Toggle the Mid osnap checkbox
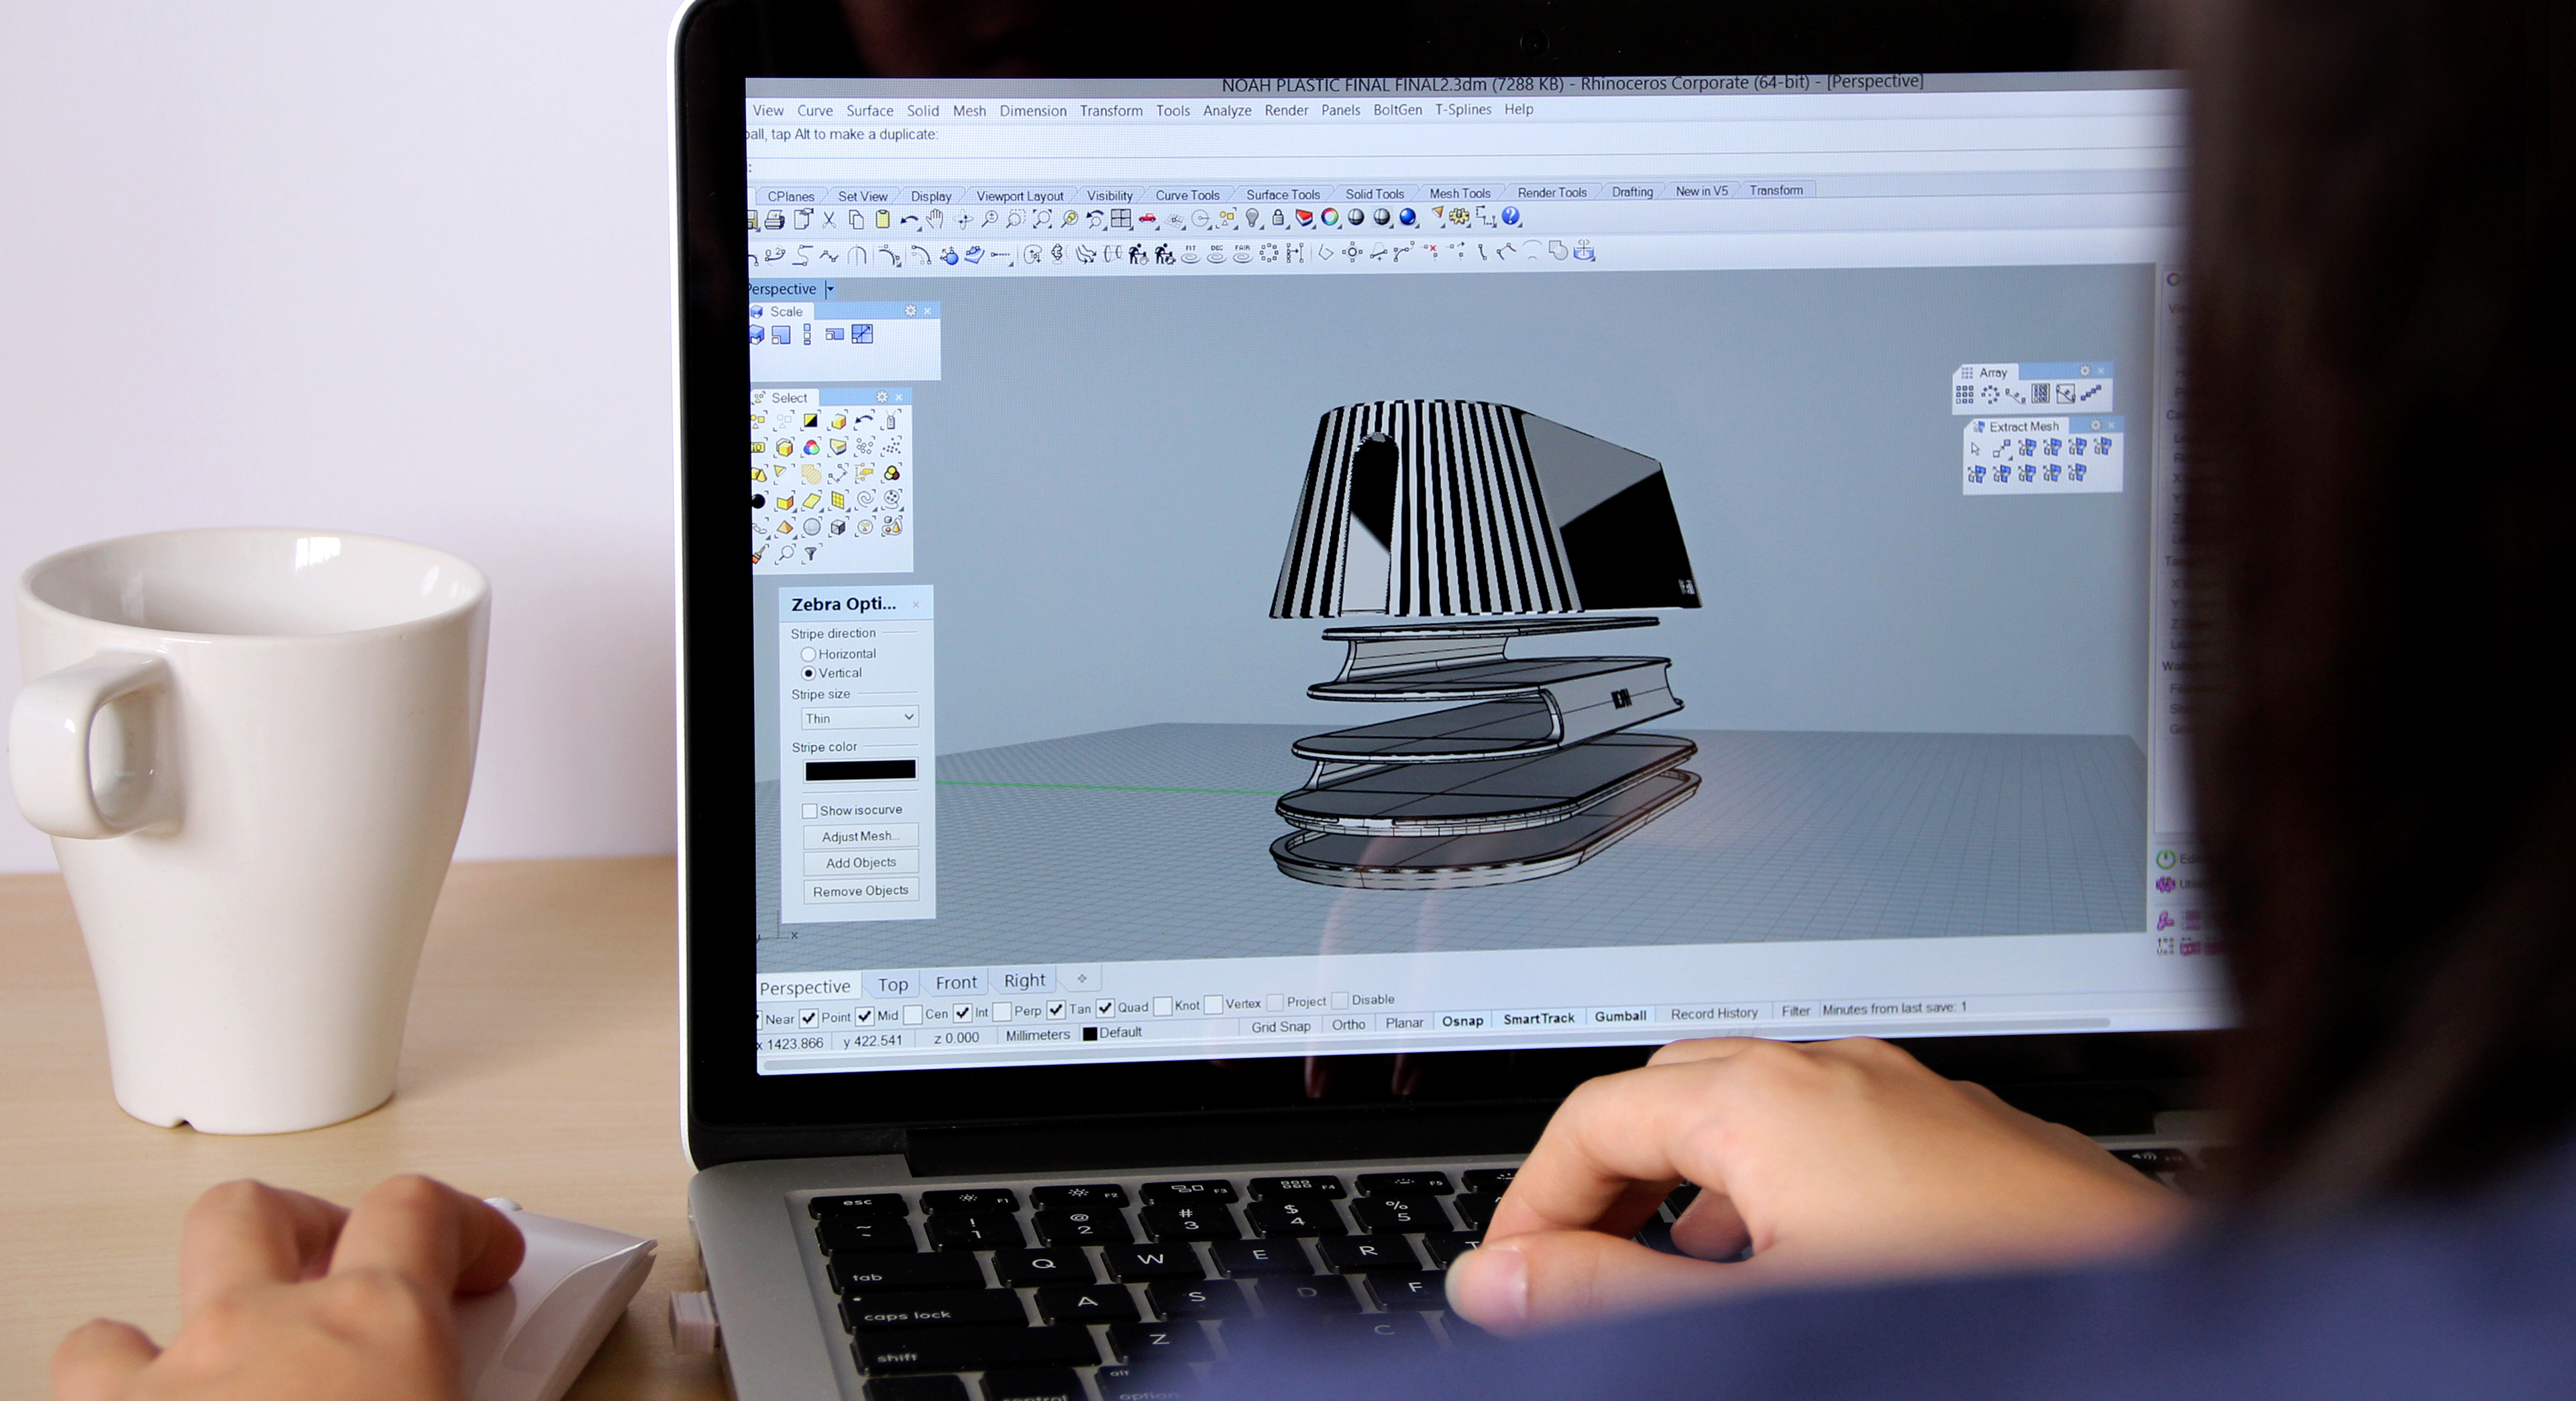This screenshot has width=2576, height=1401. click(865, 1016)
